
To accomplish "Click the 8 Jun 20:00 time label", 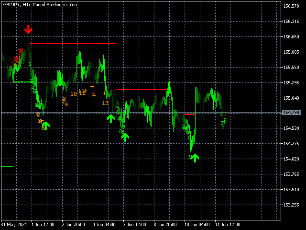I will pyautogui.click(x=165, y=225).
